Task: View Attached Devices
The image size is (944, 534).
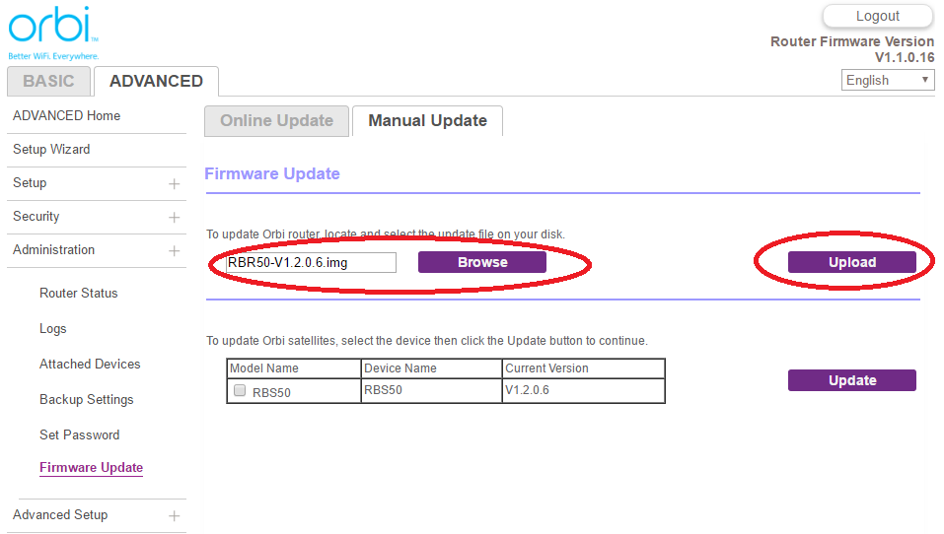Action: (90, 364)
